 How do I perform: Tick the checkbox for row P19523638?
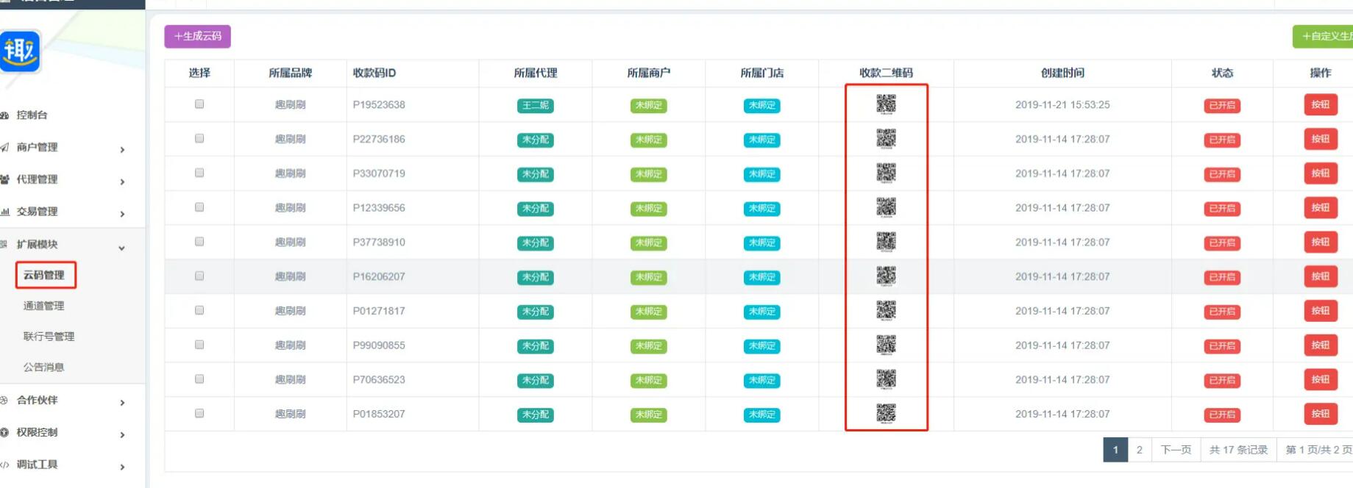pyautogui.click(x=199, y=104)
